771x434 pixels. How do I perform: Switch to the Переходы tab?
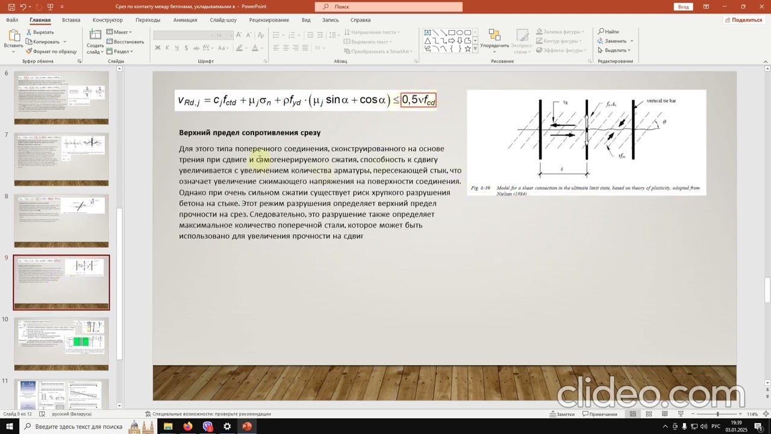pyautogui.click(x=148, y=20)
